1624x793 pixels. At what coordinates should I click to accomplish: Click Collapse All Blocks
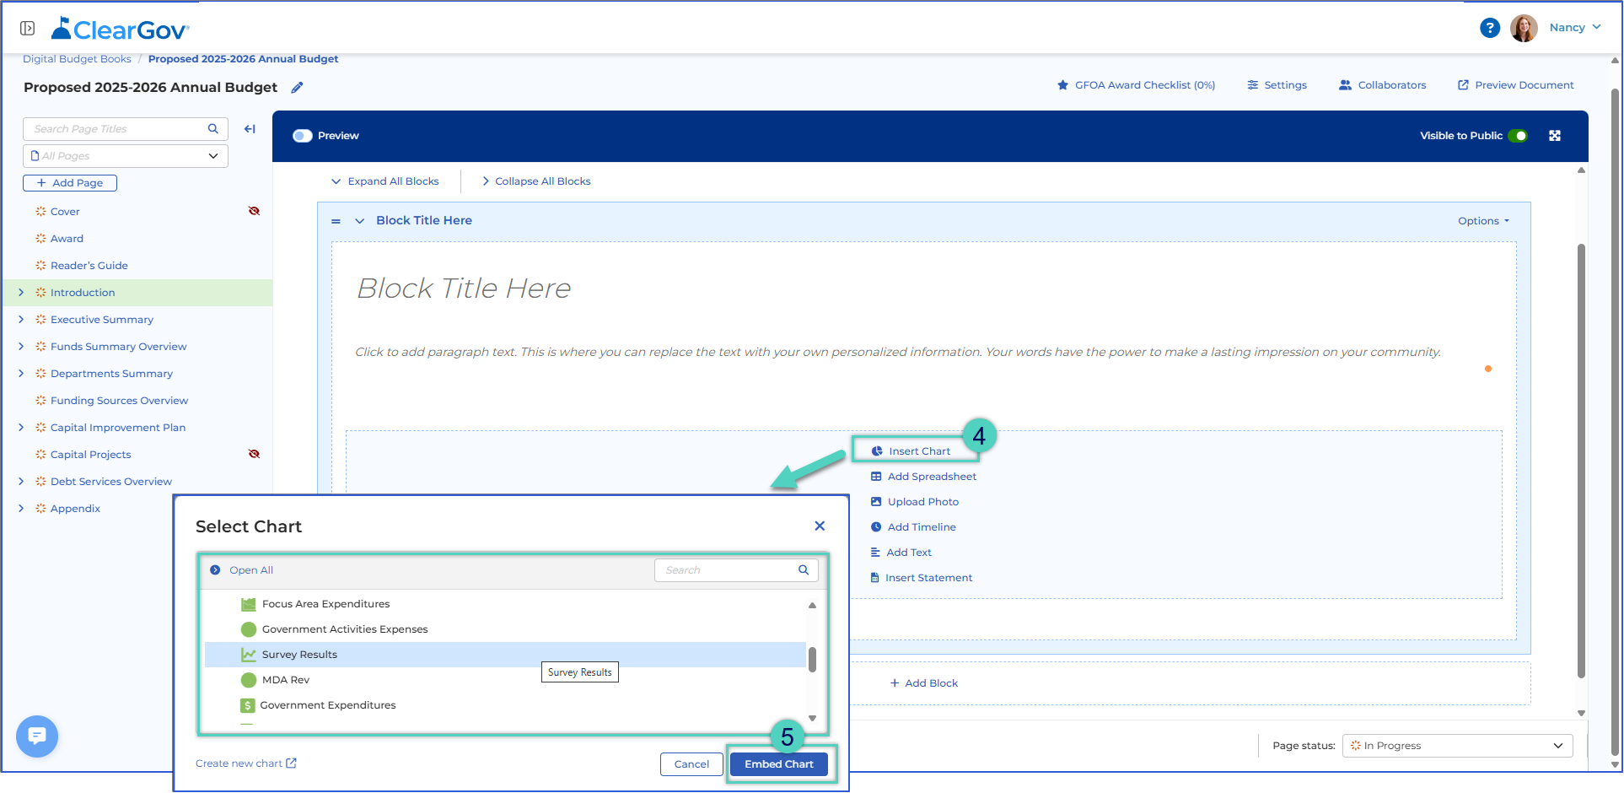535,181
